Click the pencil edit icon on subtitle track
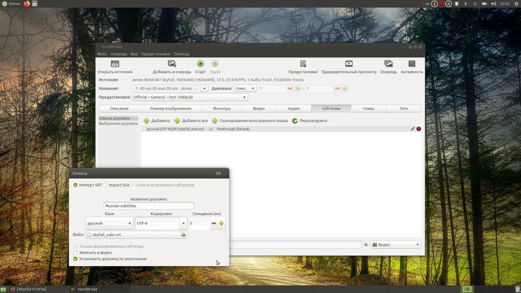 (x=413, y=129)
